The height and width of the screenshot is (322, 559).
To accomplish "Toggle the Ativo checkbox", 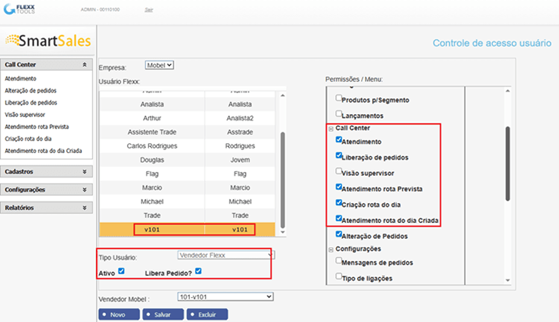I will tap(121, 271).
